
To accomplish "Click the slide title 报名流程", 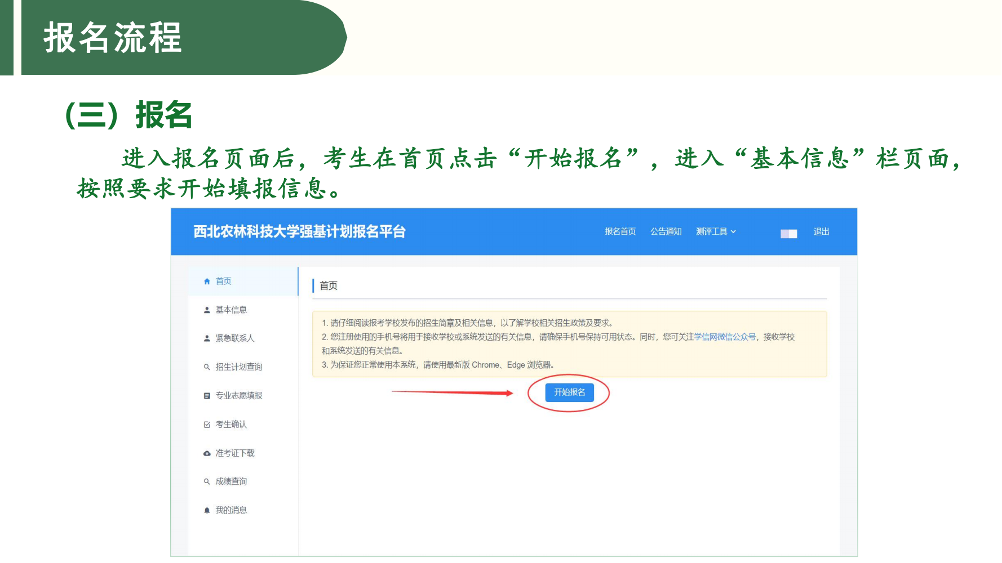I will coord(113,38).
